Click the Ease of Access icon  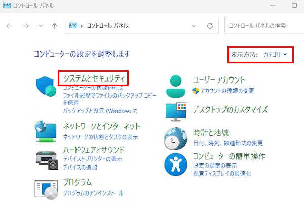coord(176,164)
